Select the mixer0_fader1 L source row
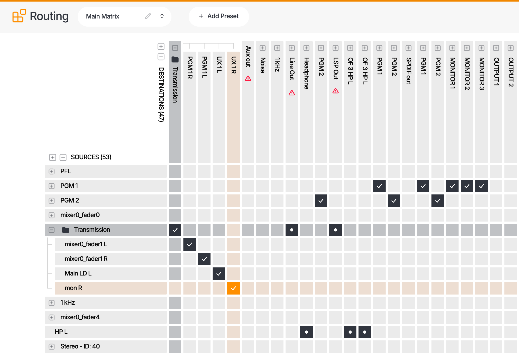This screenshot has width=519, height=355. [111, 244]
